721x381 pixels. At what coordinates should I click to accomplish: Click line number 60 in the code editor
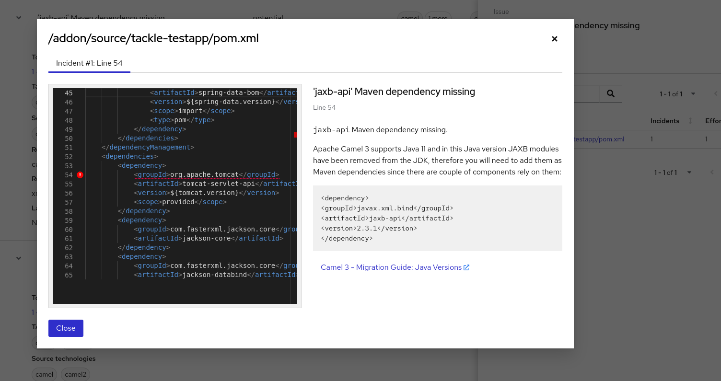tap(68, 230)
